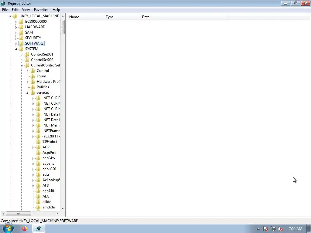This screenshot has width=311, height=233.
Task: Collapse the HKEY_LOCAL_MACHINE tree node
Action: pyautogui.click(x=10, y=16)
